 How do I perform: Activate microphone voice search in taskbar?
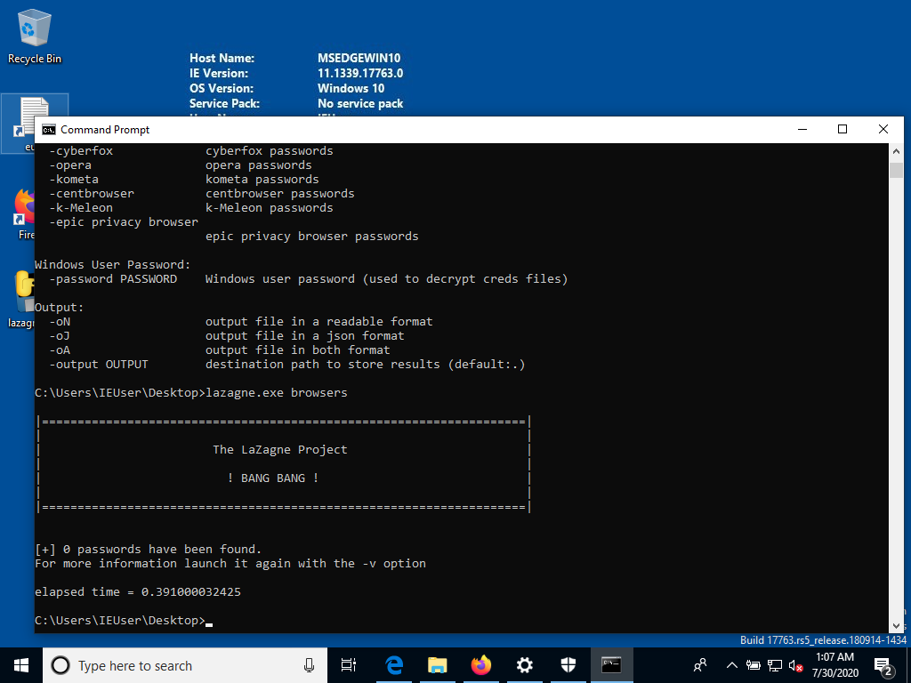[309, 665]
